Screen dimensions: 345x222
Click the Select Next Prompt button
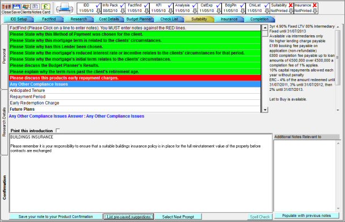(x=178, y=217)
